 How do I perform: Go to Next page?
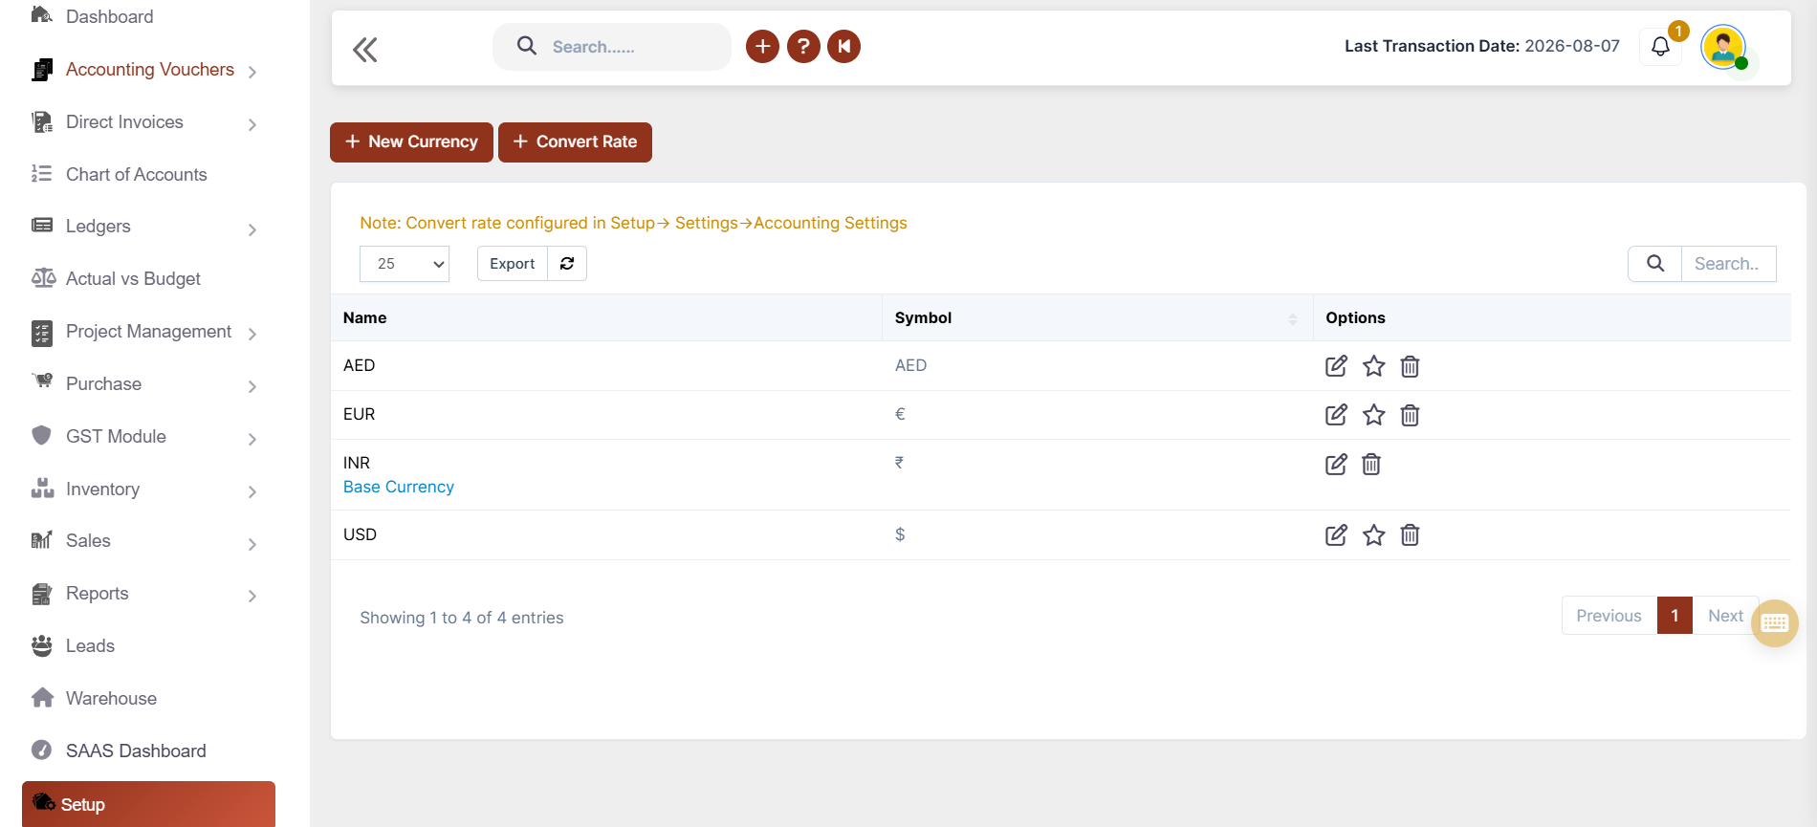tap(1725, 616)
